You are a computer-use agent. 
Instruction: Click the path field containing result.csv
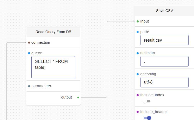[164, 40]
